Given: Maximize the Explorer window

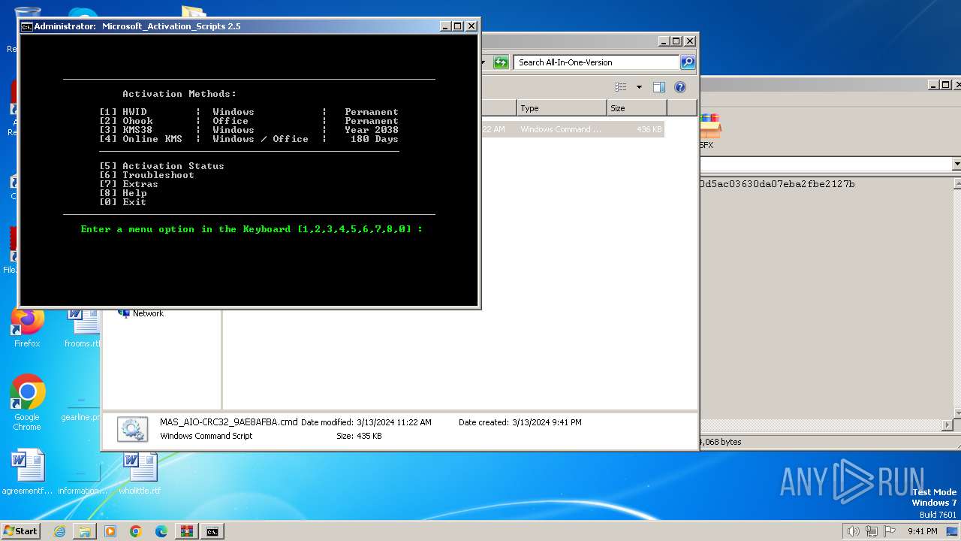Looking at the screenshot, I should click(676, 41).
